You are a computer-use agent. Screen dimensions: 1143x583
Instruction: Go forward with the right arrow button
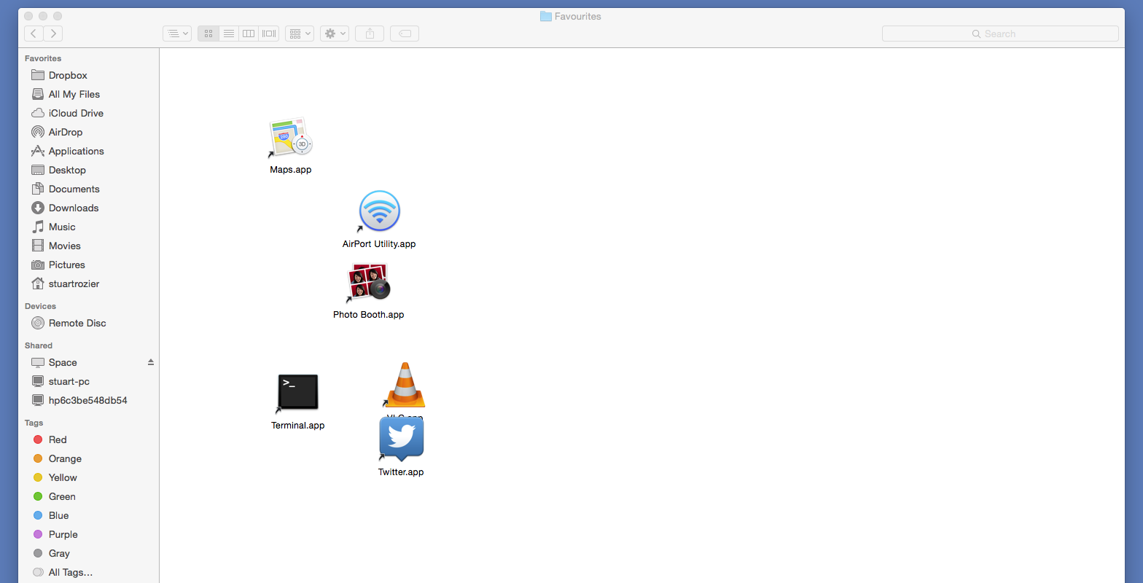pos(52,34)
